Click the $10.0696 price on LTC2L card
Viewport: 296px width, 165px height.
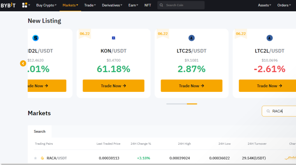pos(270,60)
